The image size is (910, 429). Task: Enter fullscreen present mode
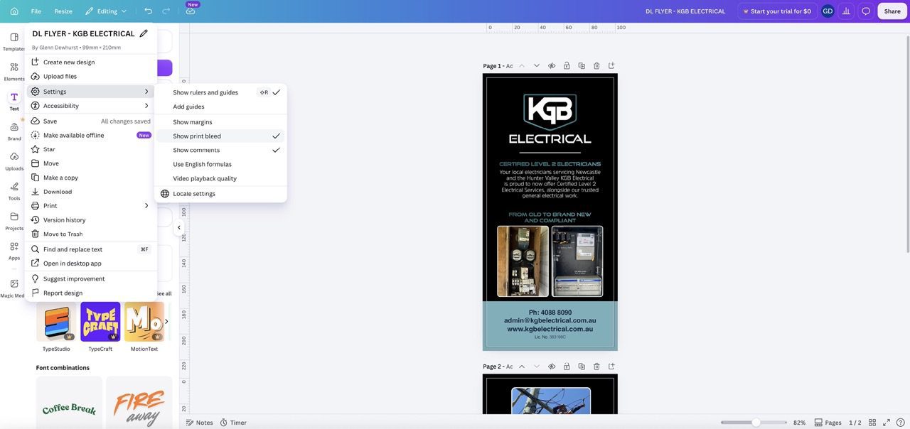886,423
